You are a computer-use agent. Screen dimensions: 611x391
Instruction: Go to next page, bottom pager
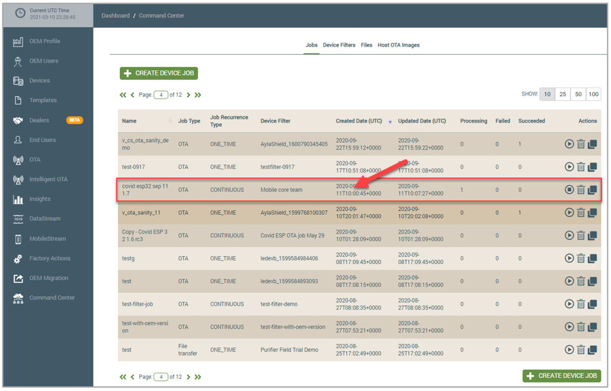pos(188,377)
